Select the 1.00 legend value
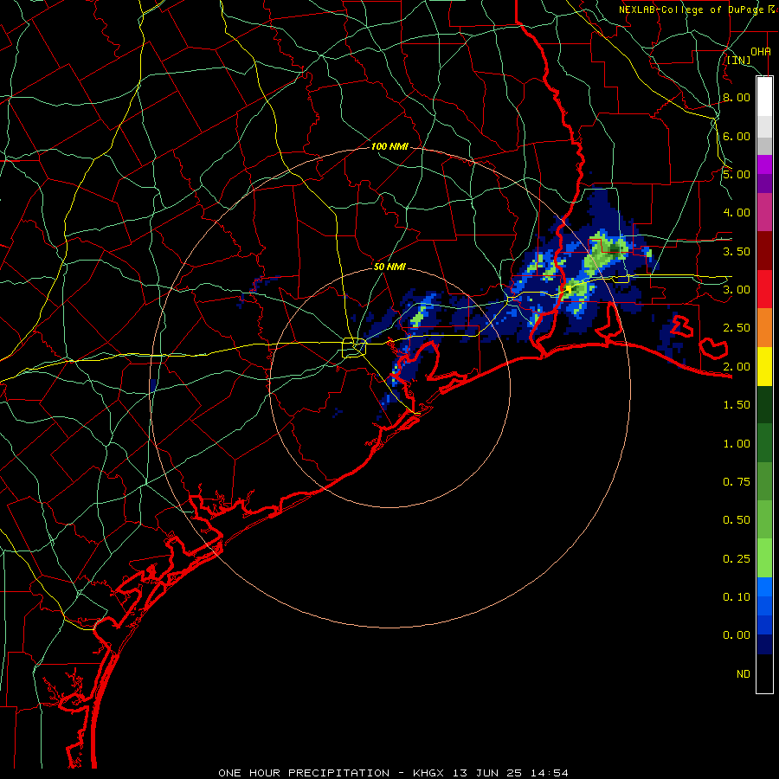The width and height of the screenshot is (779, 779). coord(737,444)
